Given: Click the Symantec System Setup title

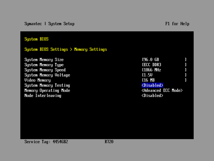Looking at the screenshot, I should point(49,24).
